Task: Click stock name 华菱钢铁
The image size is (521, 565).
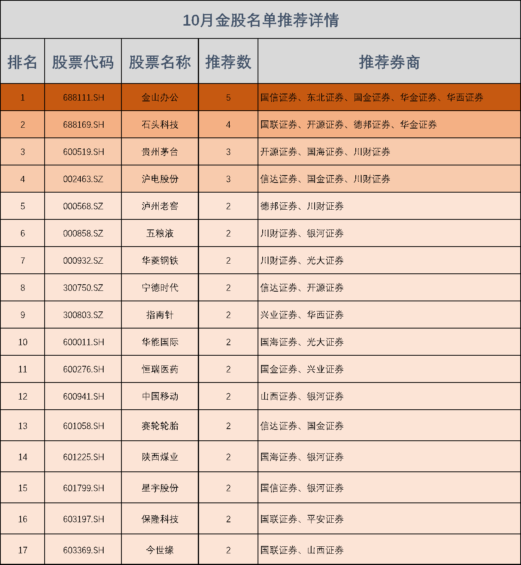Action: (160, 261)
